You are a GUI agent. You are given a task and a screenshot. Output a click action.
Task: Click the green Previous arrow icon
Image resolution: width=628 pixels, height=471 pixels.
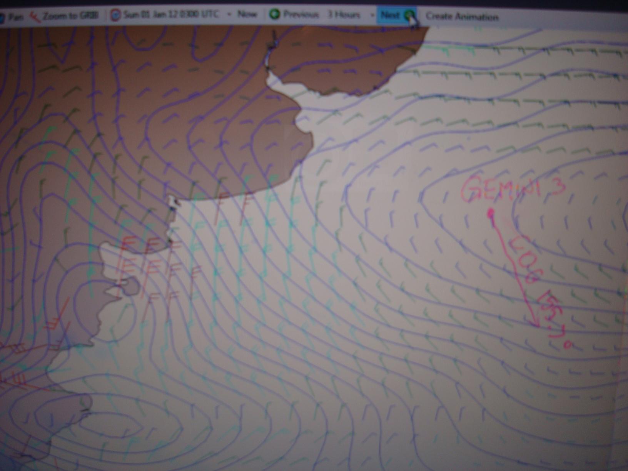tap(275, 15)
